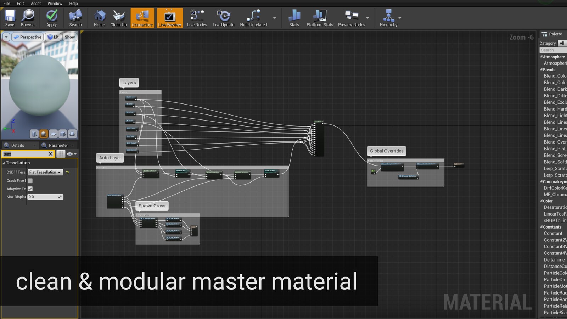Clear the tess search with the X
The image size is (567, 319).
pyautogui.click(x=51, y=154)
